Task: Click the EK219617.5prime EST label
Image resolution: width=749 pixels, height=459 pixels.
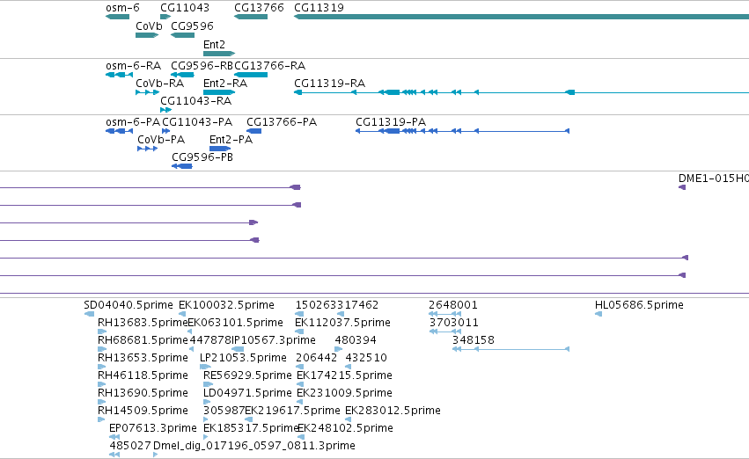Action: coord(293,411)
